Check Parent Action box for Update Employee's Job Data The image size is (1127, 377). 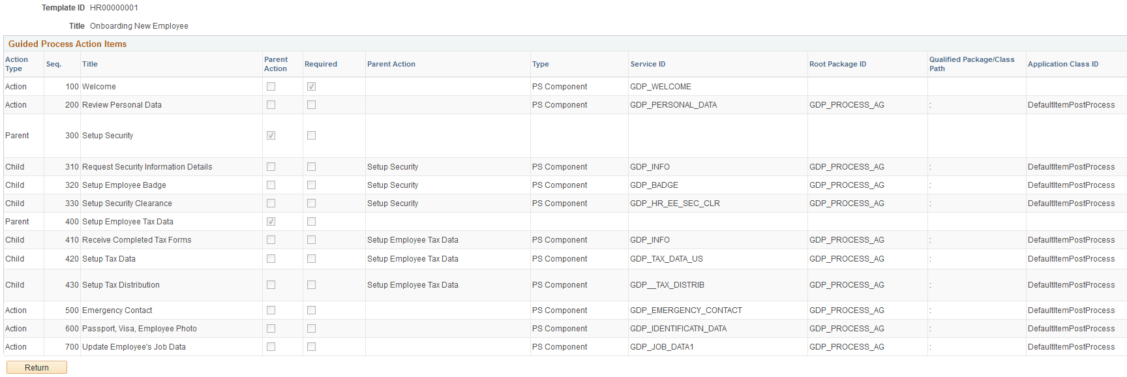pyautogui.click(x=271, y=347)
